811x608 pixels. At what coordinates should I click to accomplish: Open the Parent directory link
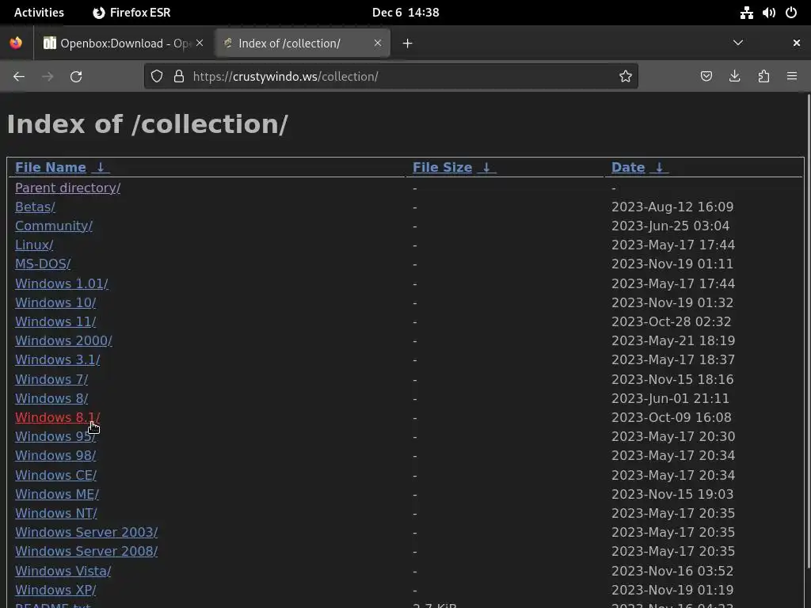[68, 188]
